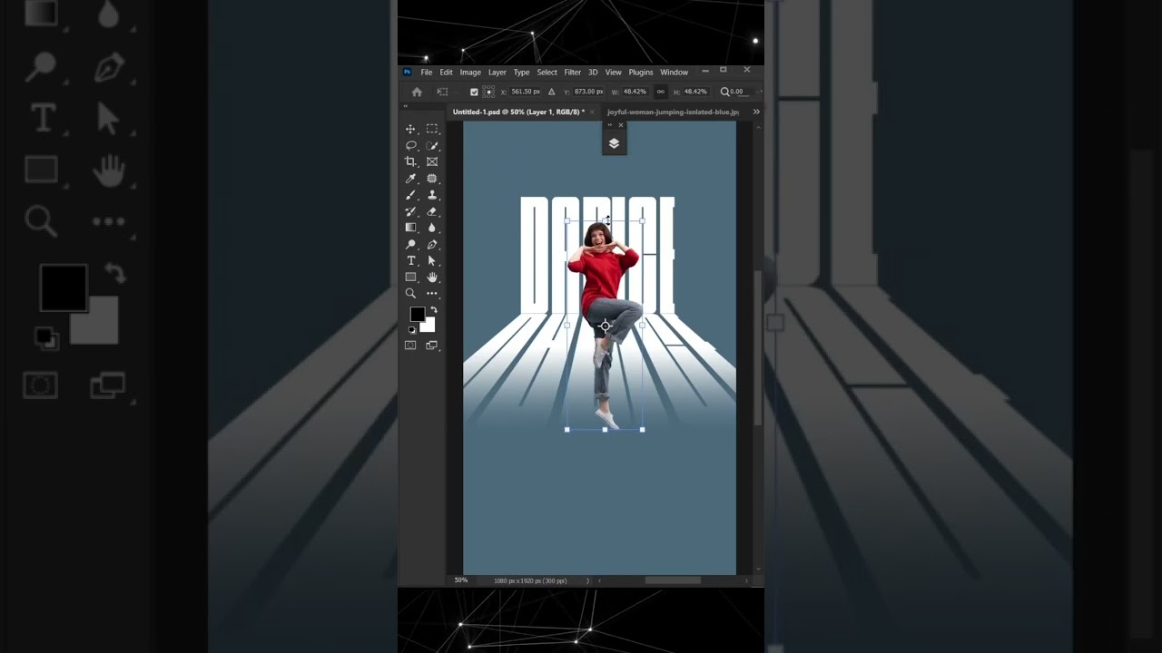The image size is (1162, 653).
Task: Click the horizontal canvas scrollbar
Action: click(x=673, y=580)
